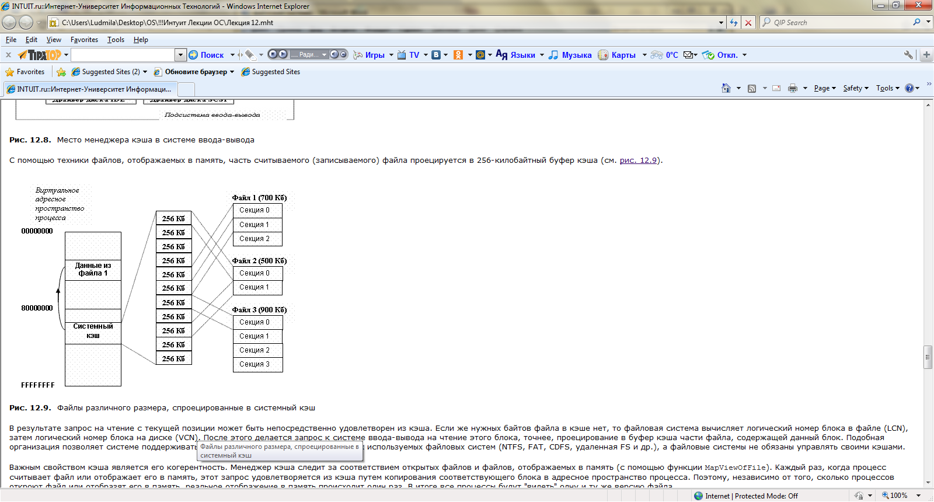
Task: Open the File menu
Action: [11, 40]
